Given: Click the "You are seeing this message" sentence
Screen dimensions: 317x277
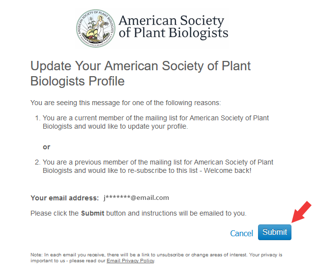Looking at the screenshot, I should (x=126, y=103).
